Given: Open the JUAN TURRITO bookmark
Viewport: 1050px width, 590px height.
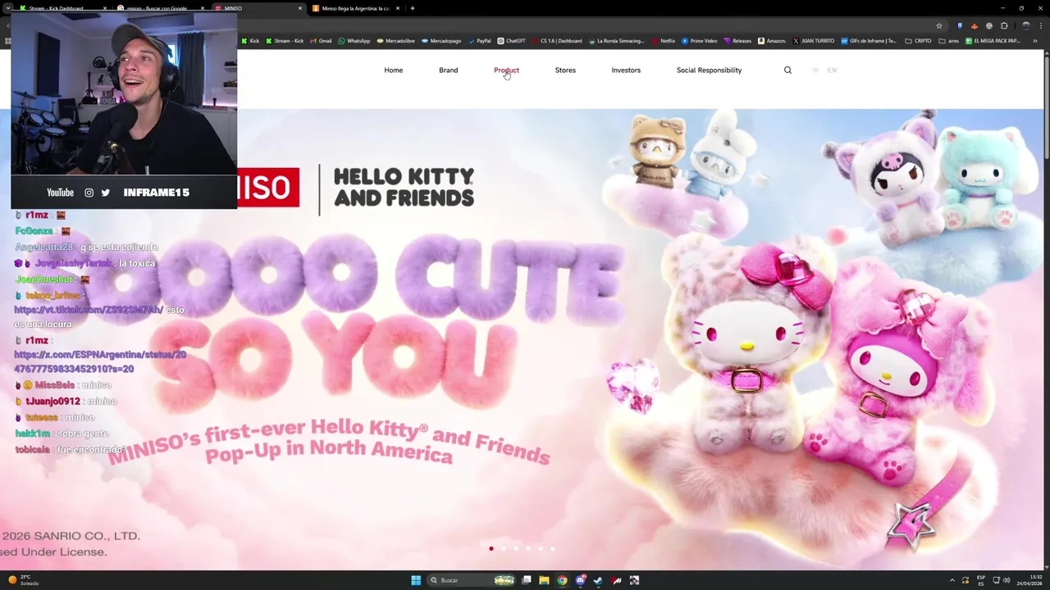Looking at the screenshot, I should click(814, 41).
